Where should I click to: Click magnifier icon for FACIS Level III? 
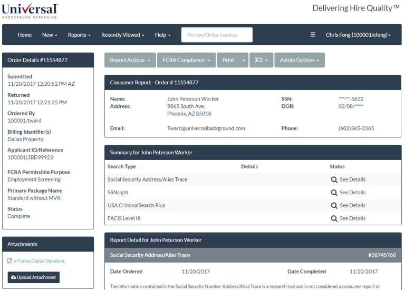click(x=334, y=218)
